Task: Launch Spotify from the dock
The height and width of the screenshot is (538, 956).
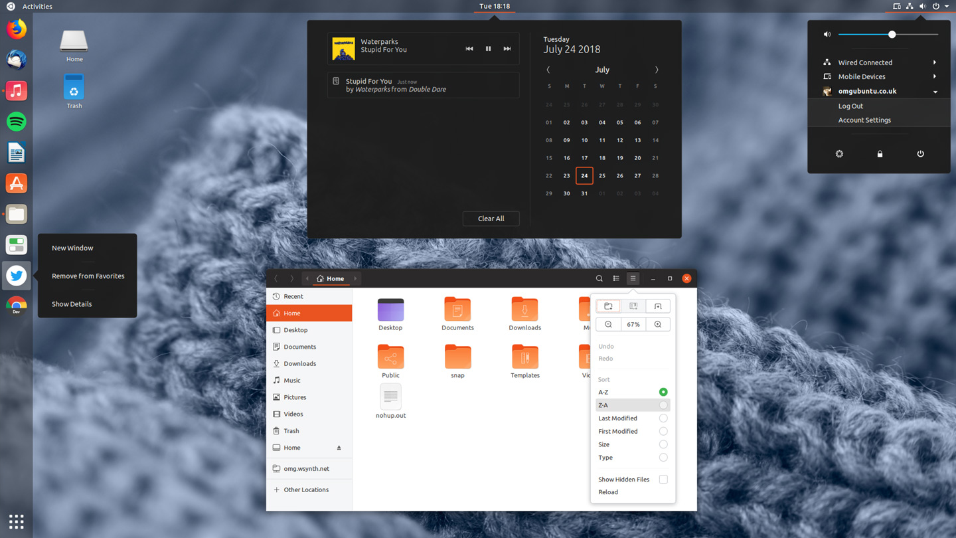Action: click(17, 122)
